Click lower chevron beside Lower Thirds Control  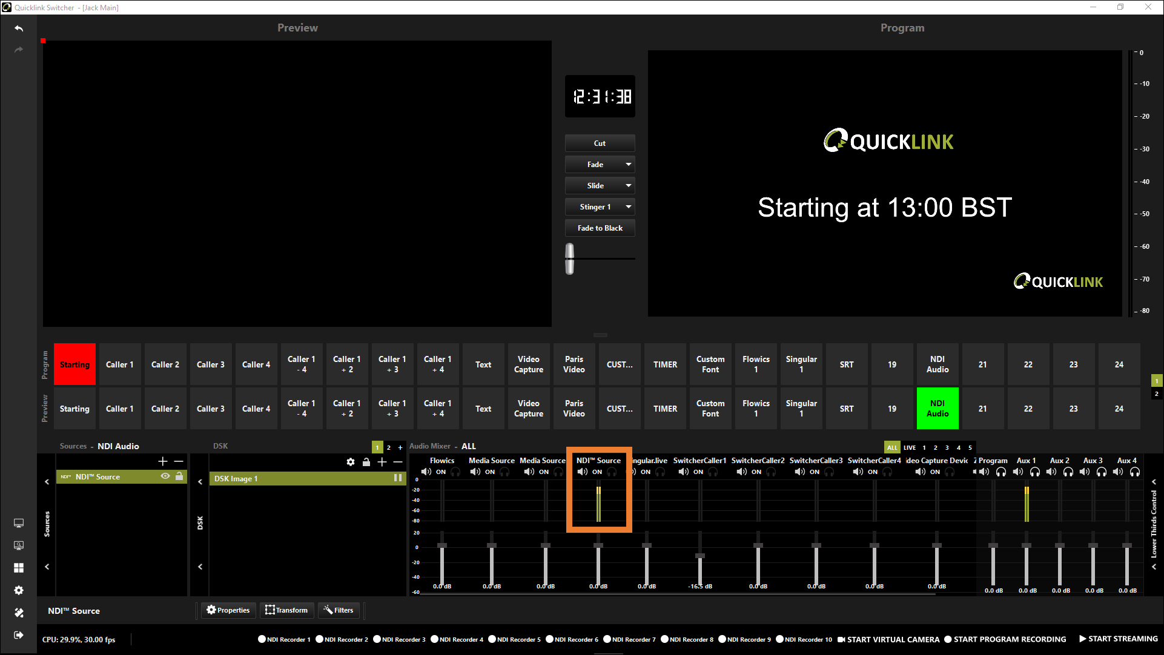[1154, 567]
